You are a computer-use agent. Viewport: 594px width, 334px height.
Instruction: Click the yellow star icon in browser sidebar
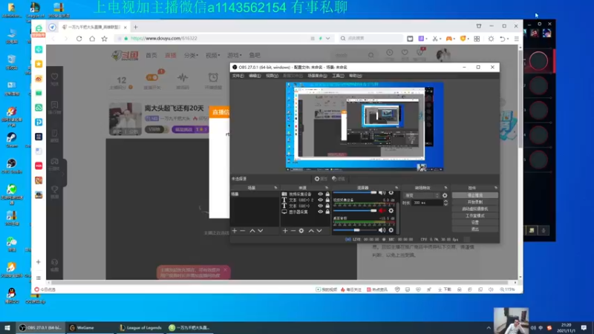pyautogui.click(x=39, y=64)
